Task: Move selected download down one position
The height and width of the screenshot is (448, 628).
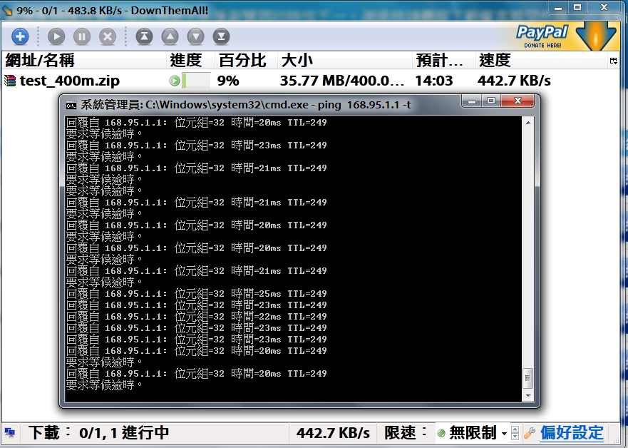Action: click(195, 37)
